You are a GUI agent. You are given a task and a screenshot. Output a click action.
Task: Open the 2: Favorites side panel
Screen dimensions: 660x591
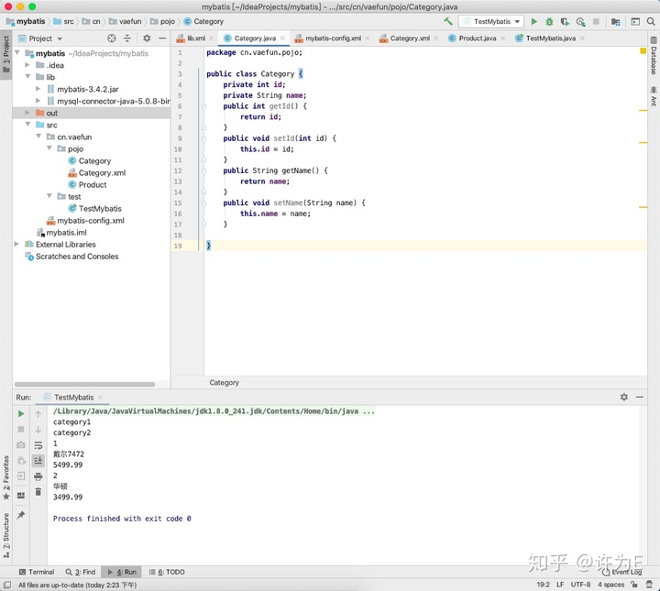[5, 478]
